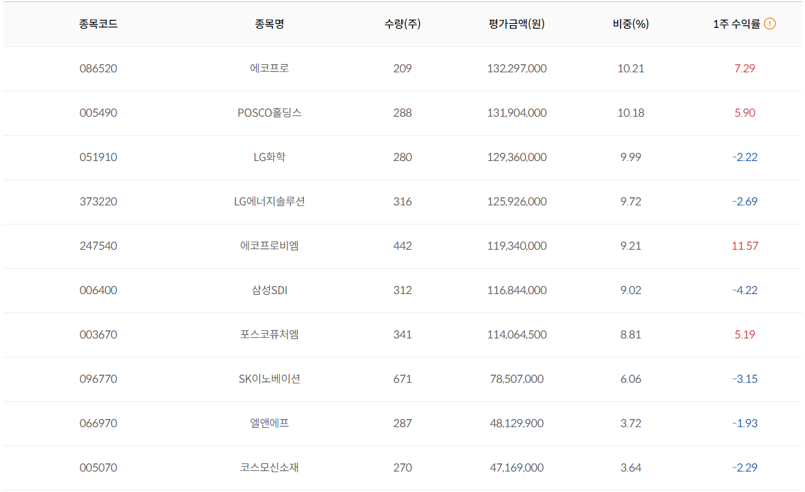Click valuation 119,340,000

[516, 246]
